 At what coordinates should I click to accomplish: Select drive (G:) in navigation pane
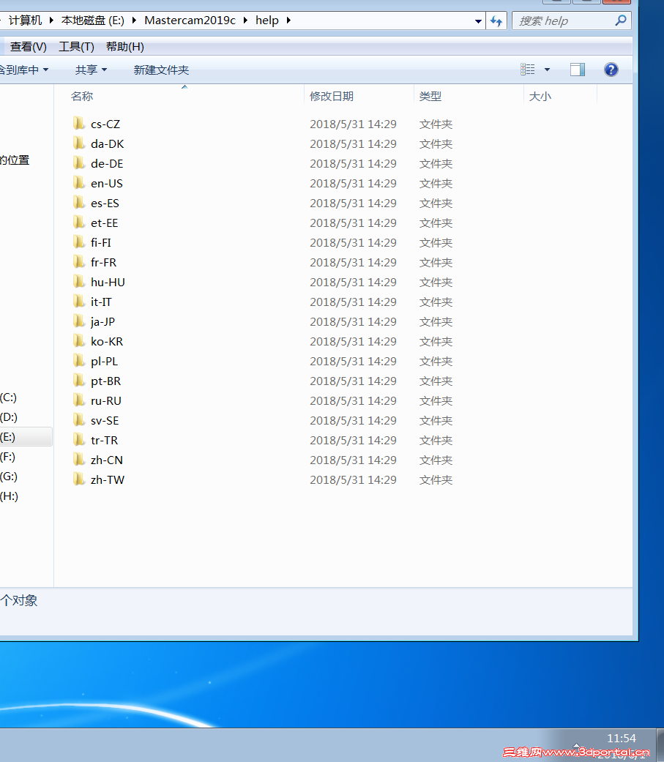8,477
